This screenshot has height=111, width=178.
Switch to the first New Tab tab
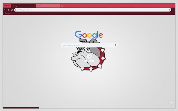pyautogui.click(x=23, y=6)
